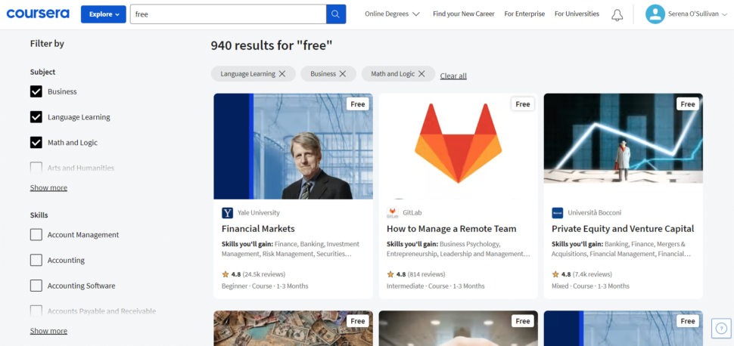Expand the Online Degrees menu
The height and width of the screenshot is (346, 734).
pyautogui.click(x=392, y=14)
